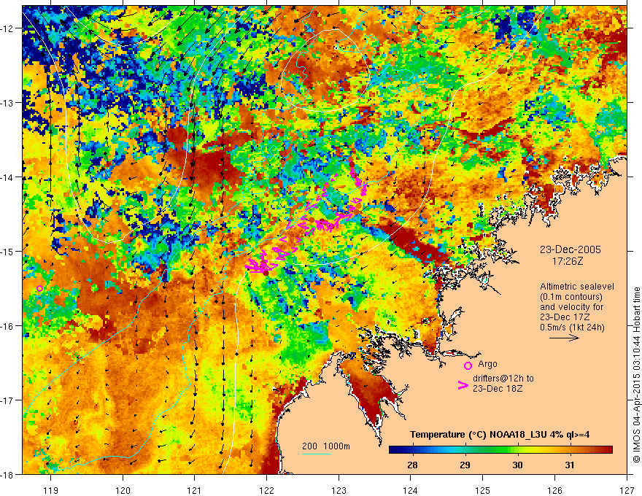Click longitude axis label 125
Image resolution: width=642 pixels, height=496 pixels.
tap(483, 490)
